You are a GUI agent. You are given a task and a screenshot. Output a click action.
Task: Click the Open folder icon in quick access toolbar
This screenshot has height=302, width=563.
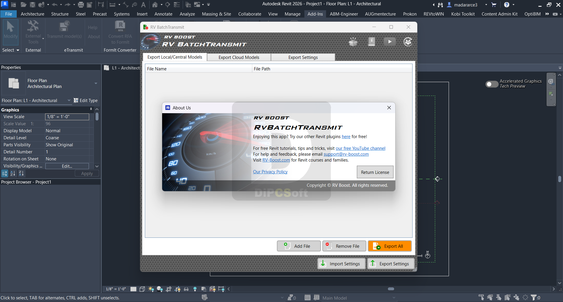[x=23, y=5]
